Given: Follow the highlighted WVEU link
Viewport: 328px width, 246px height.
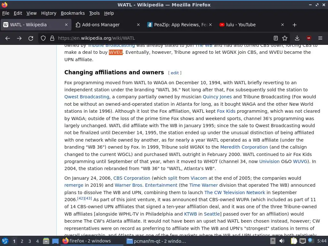Looking at the screenshot, I should pyautogui.click(x=116, y=52).
